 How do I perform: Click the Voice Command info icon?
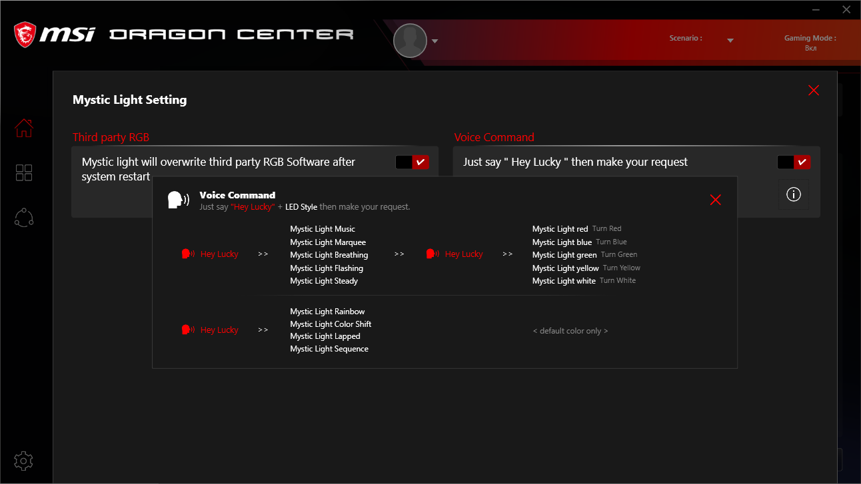point(793,194)
